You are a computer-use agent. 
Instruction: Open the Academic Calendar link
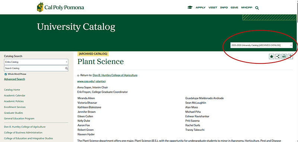(15, 95)
